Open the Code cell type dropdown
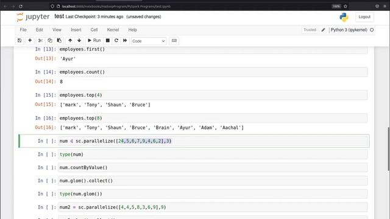 pos(149,41)
